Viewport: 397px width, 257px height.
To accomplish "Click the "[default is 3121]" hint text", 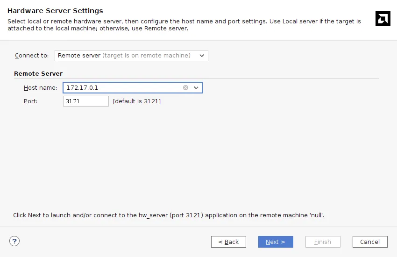I will coord(137,101).
